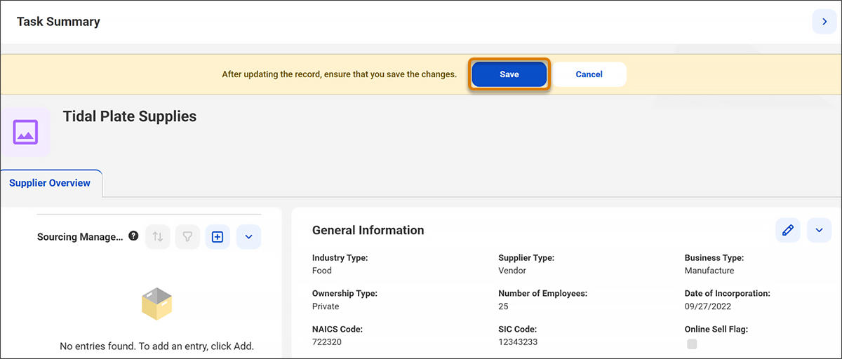Click the Sourcing Manage... section title

80,237
